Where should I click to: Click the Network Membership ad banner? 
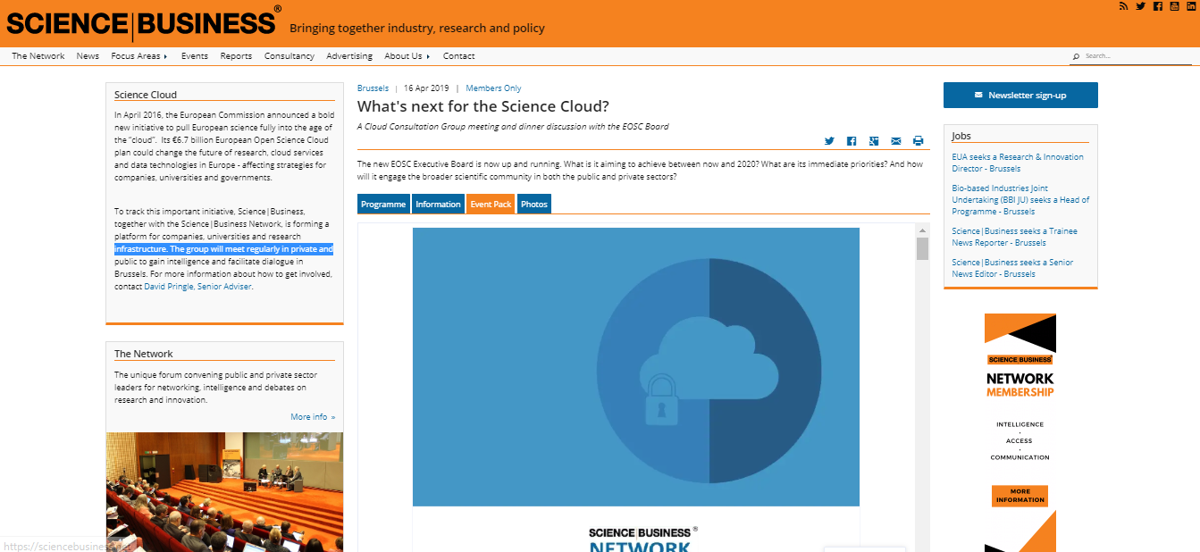pos(1020,432)
